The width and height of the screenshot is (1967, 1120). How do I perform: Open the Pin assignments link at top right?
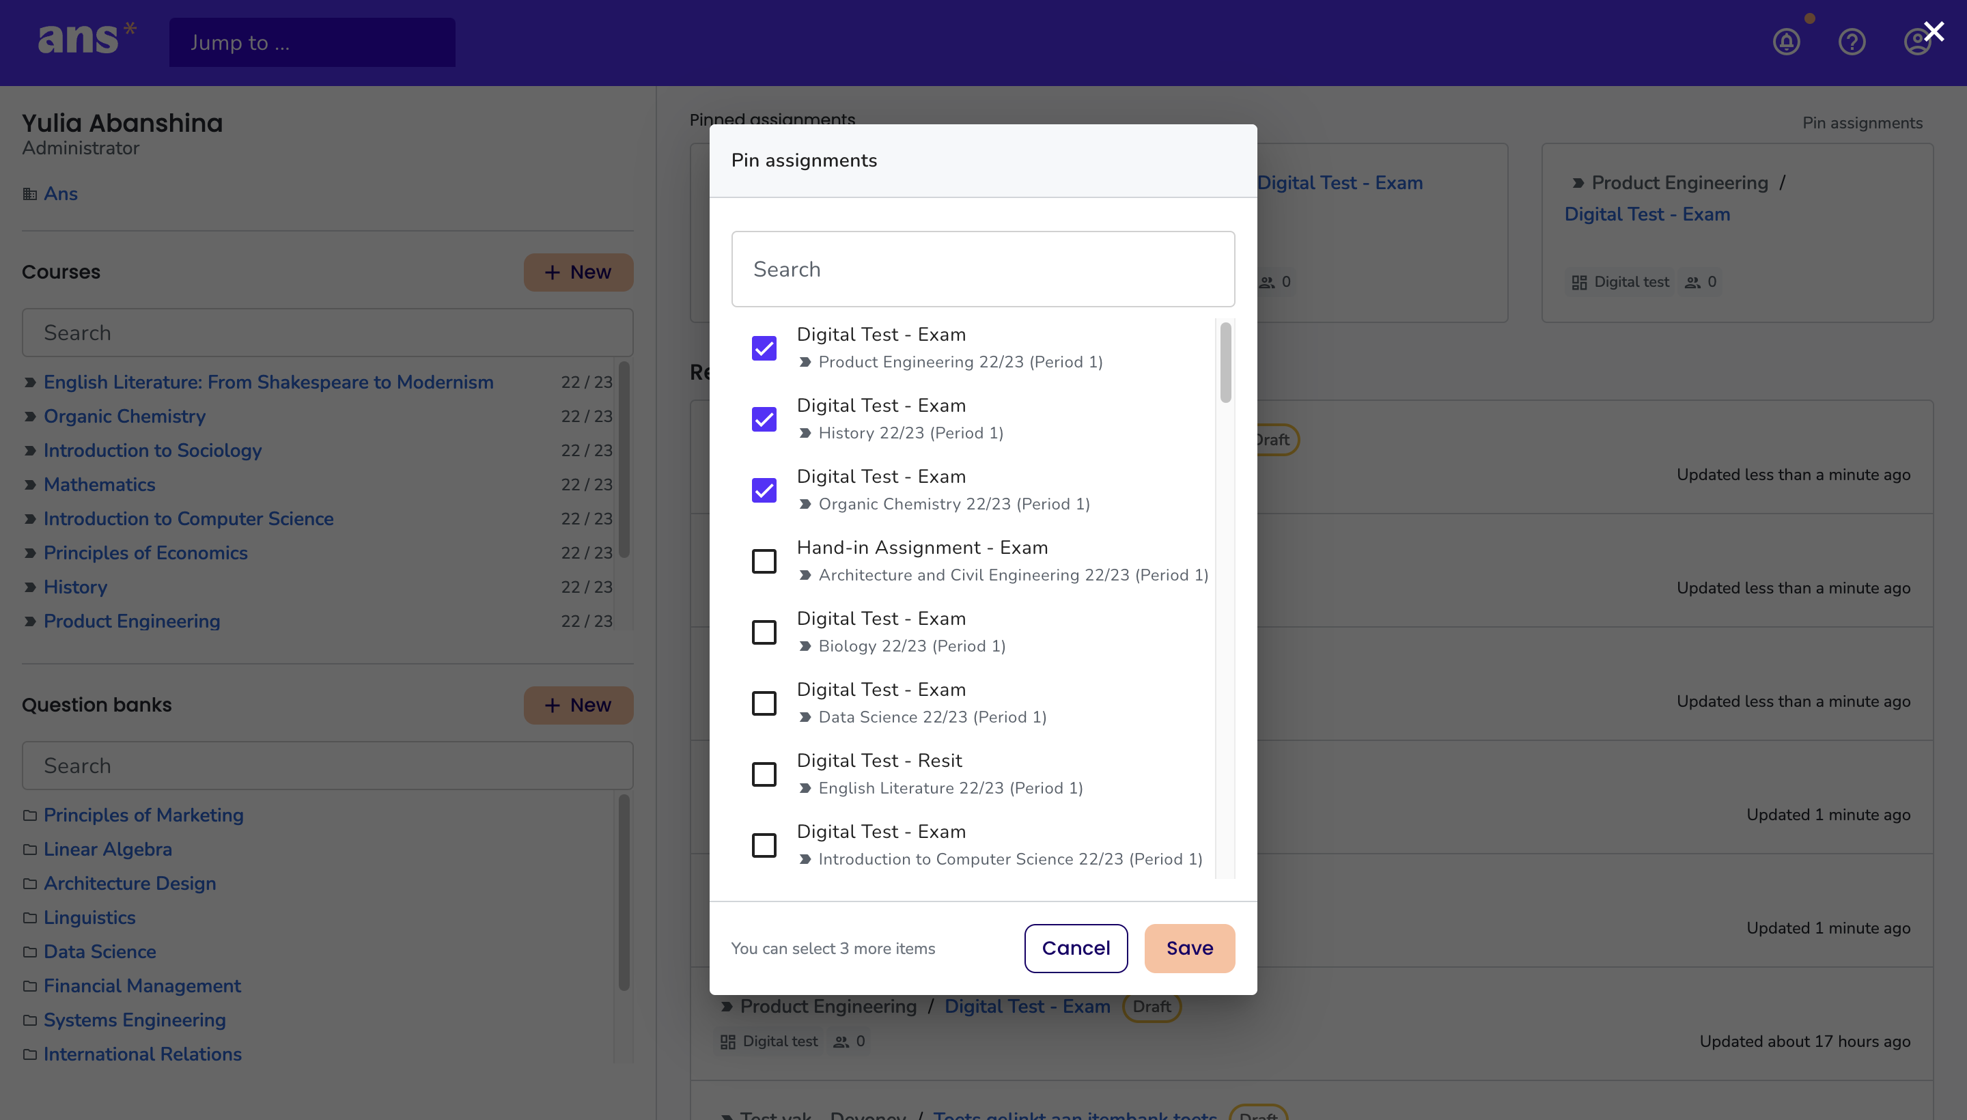pyautogui.click(x=1863, y=123)
